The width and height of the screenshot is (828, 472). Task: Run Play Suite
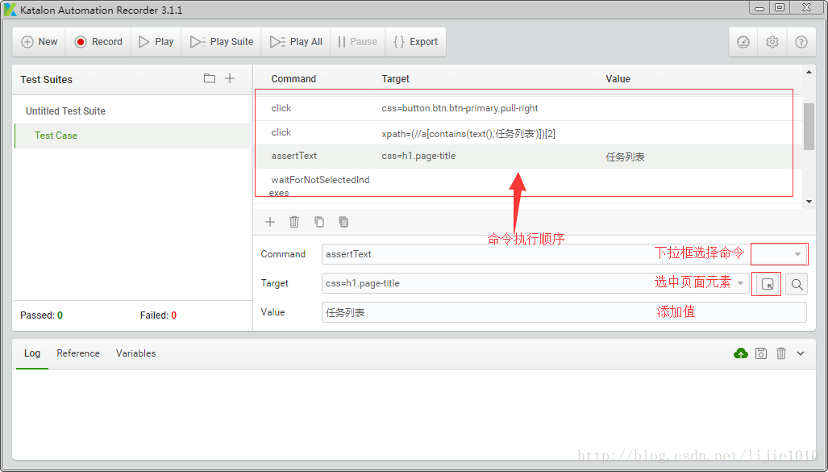tap(222, 42)
